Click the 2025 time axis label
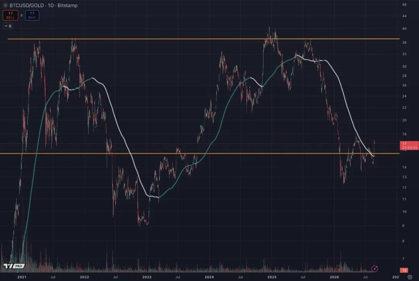 click(272, 277)
